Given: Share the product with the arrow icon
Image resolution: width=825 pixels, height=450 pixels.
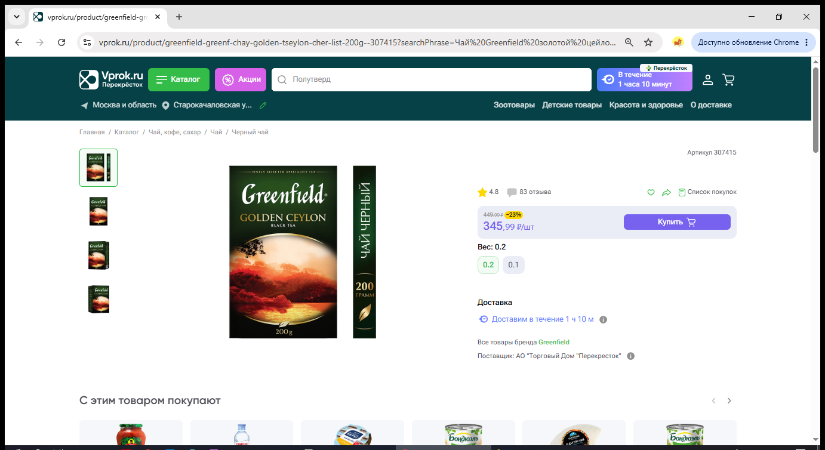Looking at the screenshot, I should (x=667, y=192).
